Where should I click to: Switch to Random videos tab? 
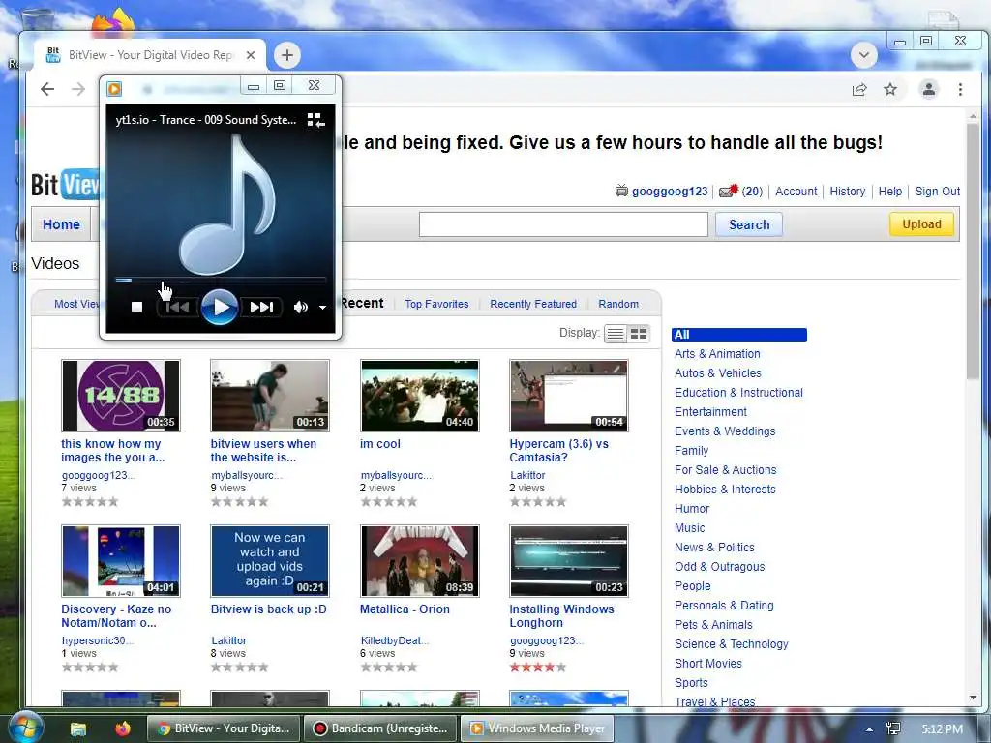618,304
